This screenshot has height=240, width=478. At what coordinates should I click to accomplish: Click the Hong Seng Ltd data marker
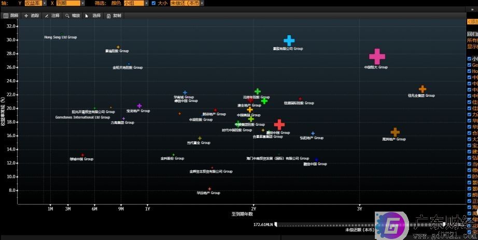62,34
